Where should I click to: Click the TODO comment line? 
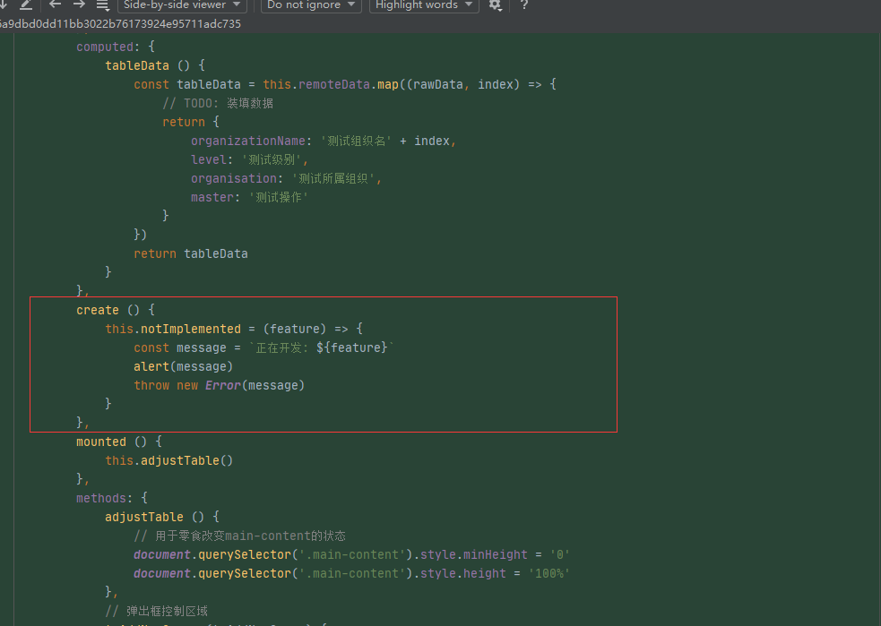[218, 103]
